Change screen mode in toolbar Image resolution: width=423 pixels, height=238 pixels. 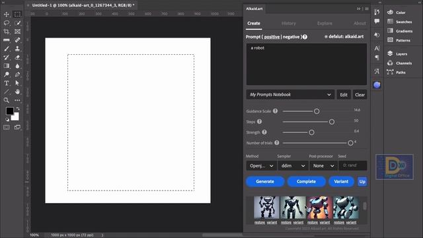(x=18, y=128)
